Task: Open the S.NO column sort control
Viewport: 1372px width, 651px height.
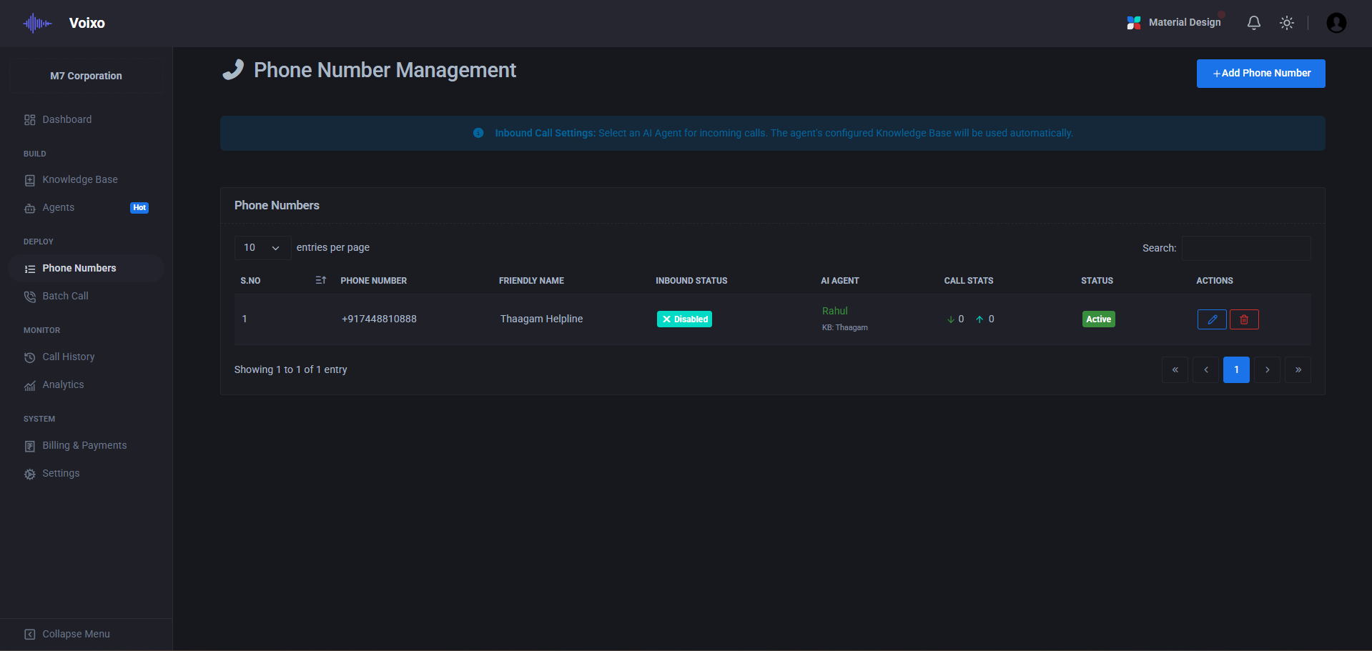Action: (320, 280)
